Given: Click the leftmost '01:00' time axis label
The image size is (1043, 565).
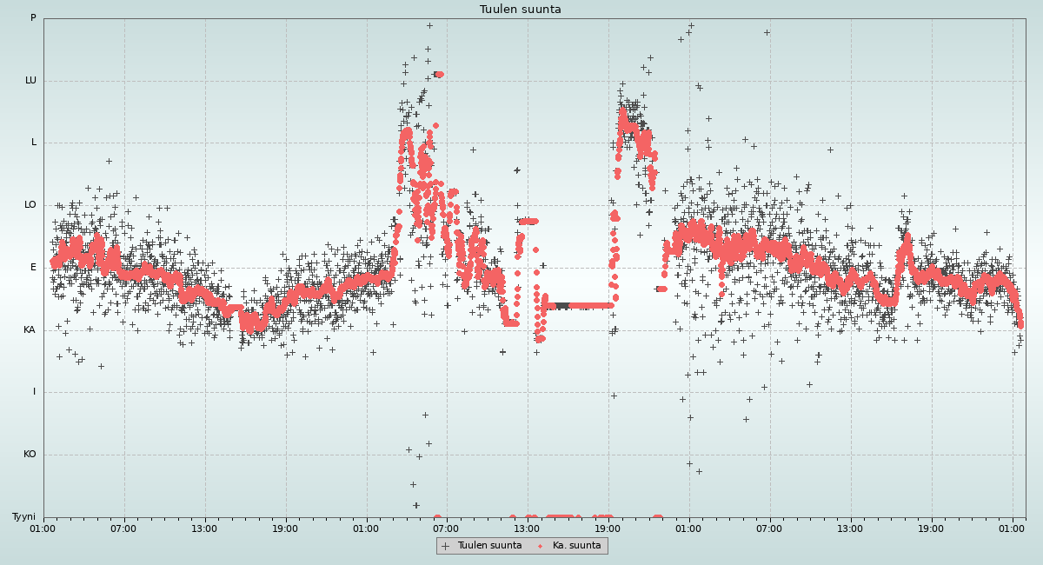Looking at the screenshot, I should click(43, 528).
